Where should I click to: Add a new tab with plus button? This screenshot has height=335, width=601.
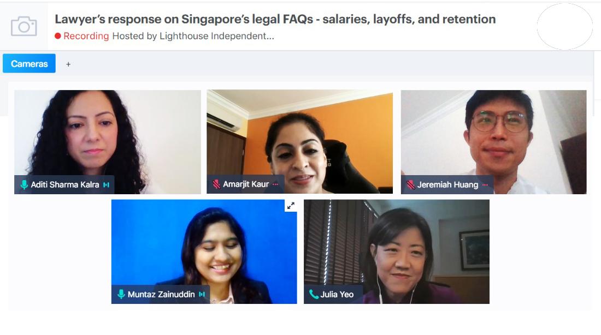point(68,64)
